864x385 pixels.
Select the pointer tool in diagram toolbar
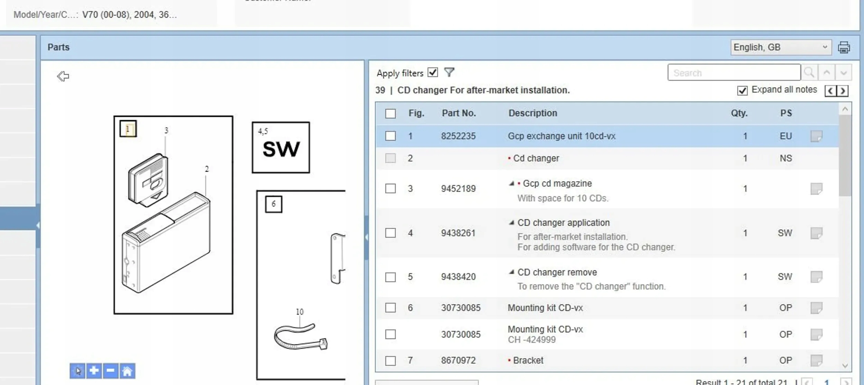tap(77, 371)
